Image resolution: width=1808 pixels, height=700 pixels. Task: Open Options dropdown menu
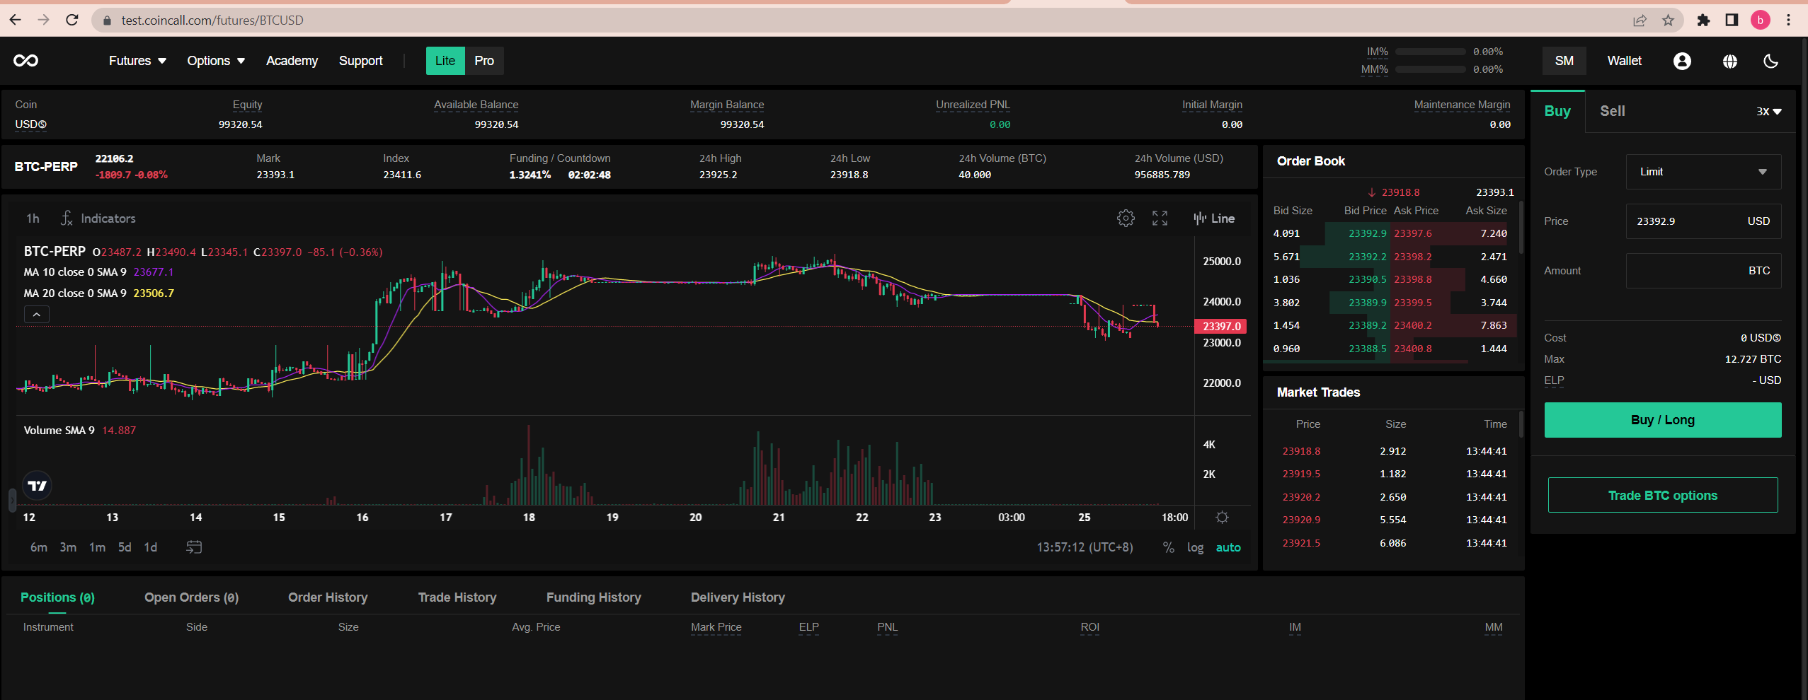click(x=216, y=61)
